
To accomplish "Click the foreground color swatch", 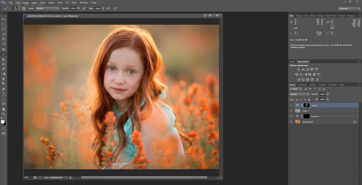I will 3,122.
